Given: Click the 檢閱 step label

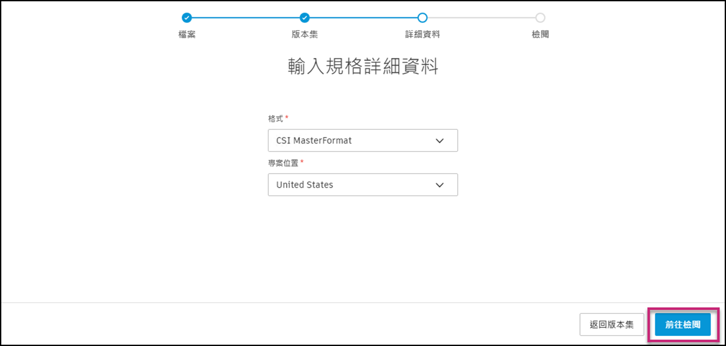Looking at the screenshot, I should (539, 35).
